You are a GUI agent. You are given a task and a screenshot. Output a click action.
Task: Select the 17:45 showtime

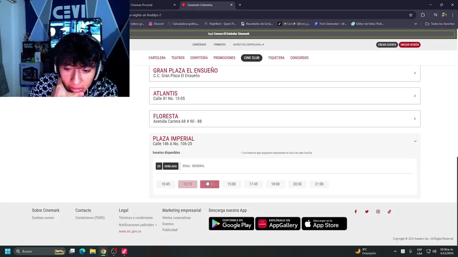[253, 184]
